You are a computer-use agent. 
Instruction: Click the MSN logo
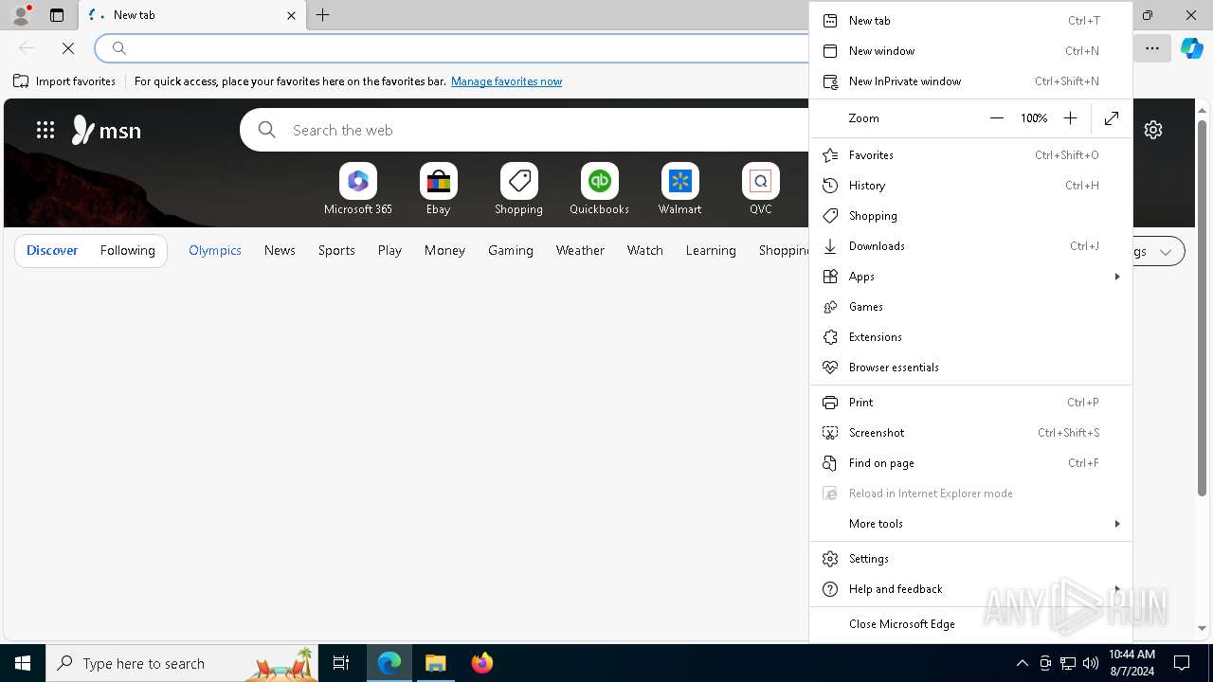pyautogui.click(x=106, y=130)
